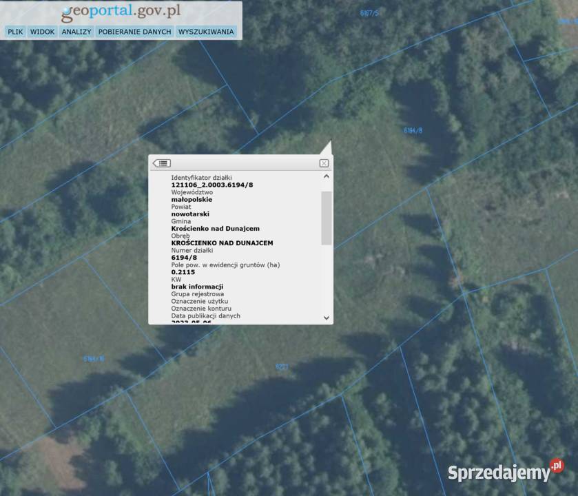Image resolution: width=578 pixels, height=496 pixels.
Task: Expand the WYSZUKIWANIA menu
Action: tap(206, 32)
